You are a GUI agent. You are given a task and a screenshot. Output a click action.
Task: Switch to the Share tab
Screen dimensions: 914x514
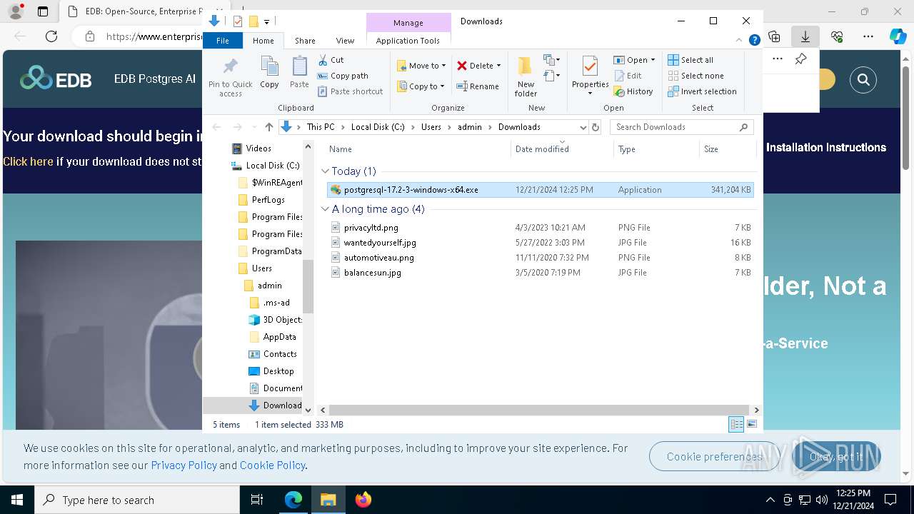[x=305, y=41]
